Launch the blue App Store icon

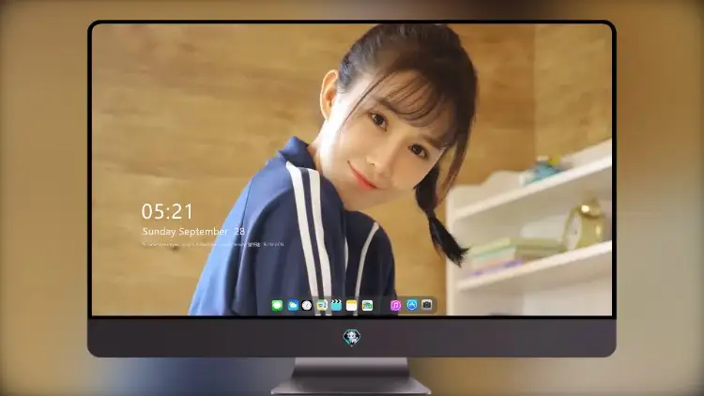pos(412,305)
